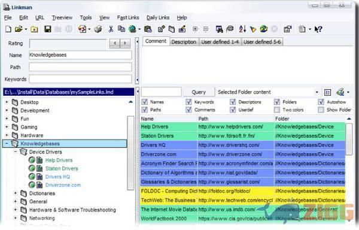This screenshot has width=359, height=230.
Task: Click the tree panel vertical scrollbar
Action: 130,153
